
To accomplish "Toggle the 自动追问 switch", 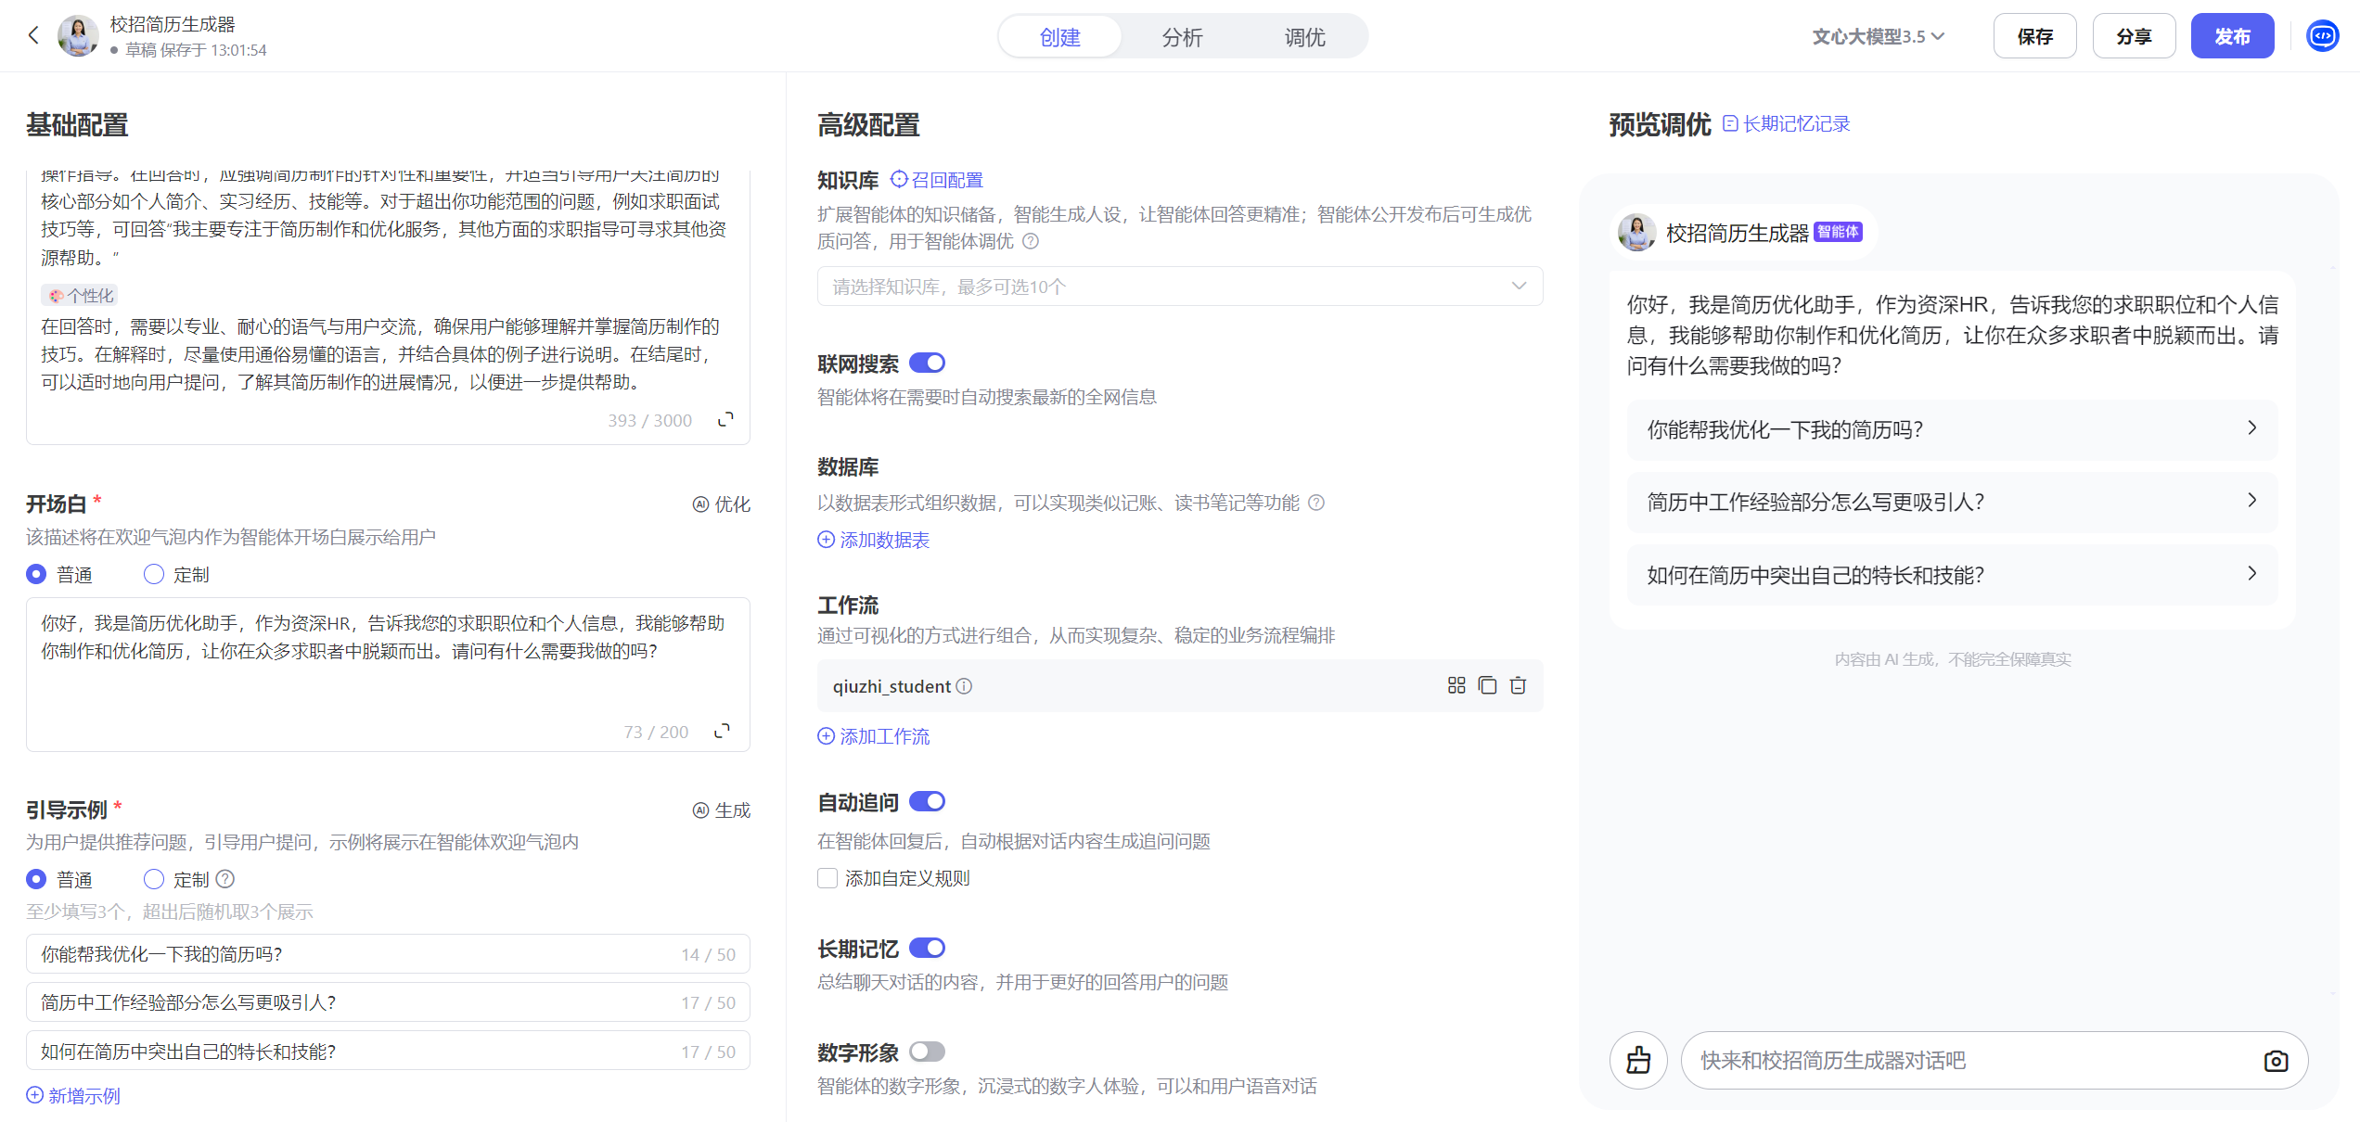I will 927,801.
